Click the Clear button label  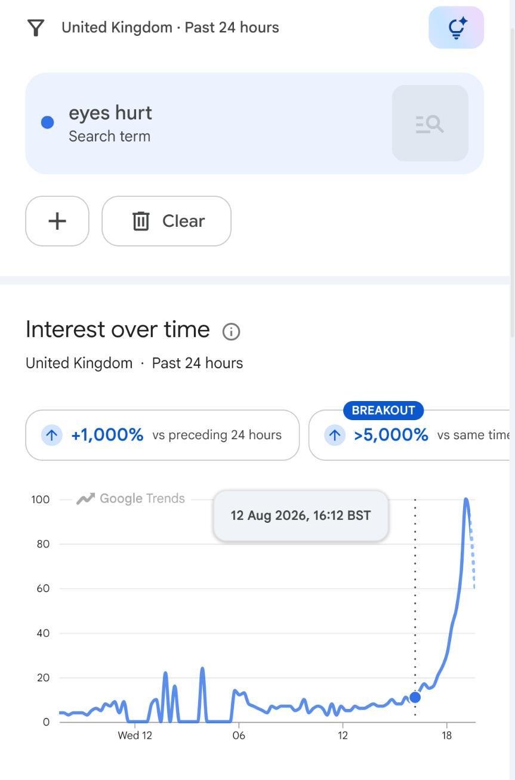[x=183, y=221]
